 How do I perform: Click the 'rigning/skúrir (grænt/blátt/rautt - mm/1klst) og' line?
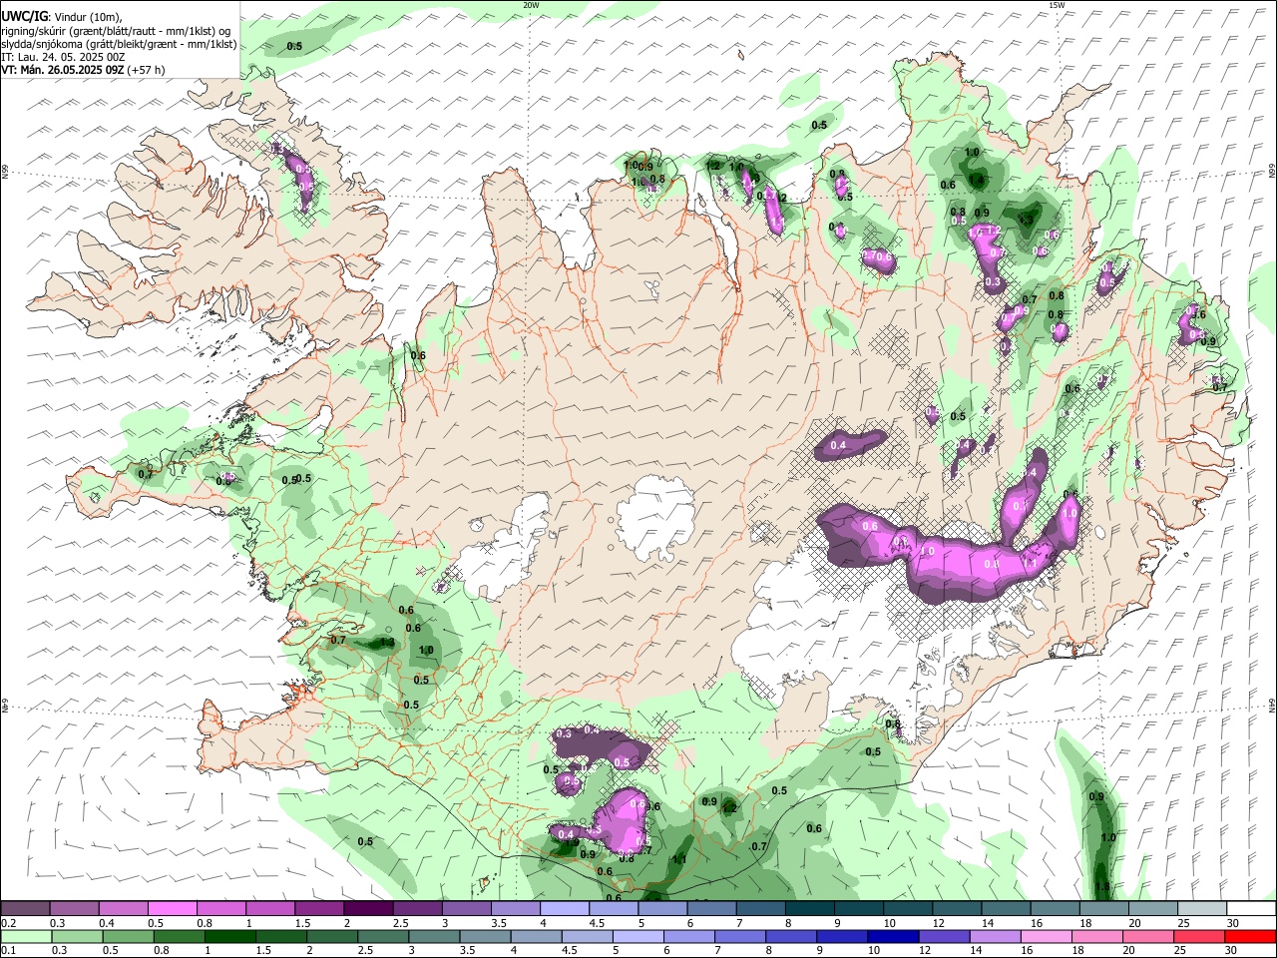[x=117, y=30]
